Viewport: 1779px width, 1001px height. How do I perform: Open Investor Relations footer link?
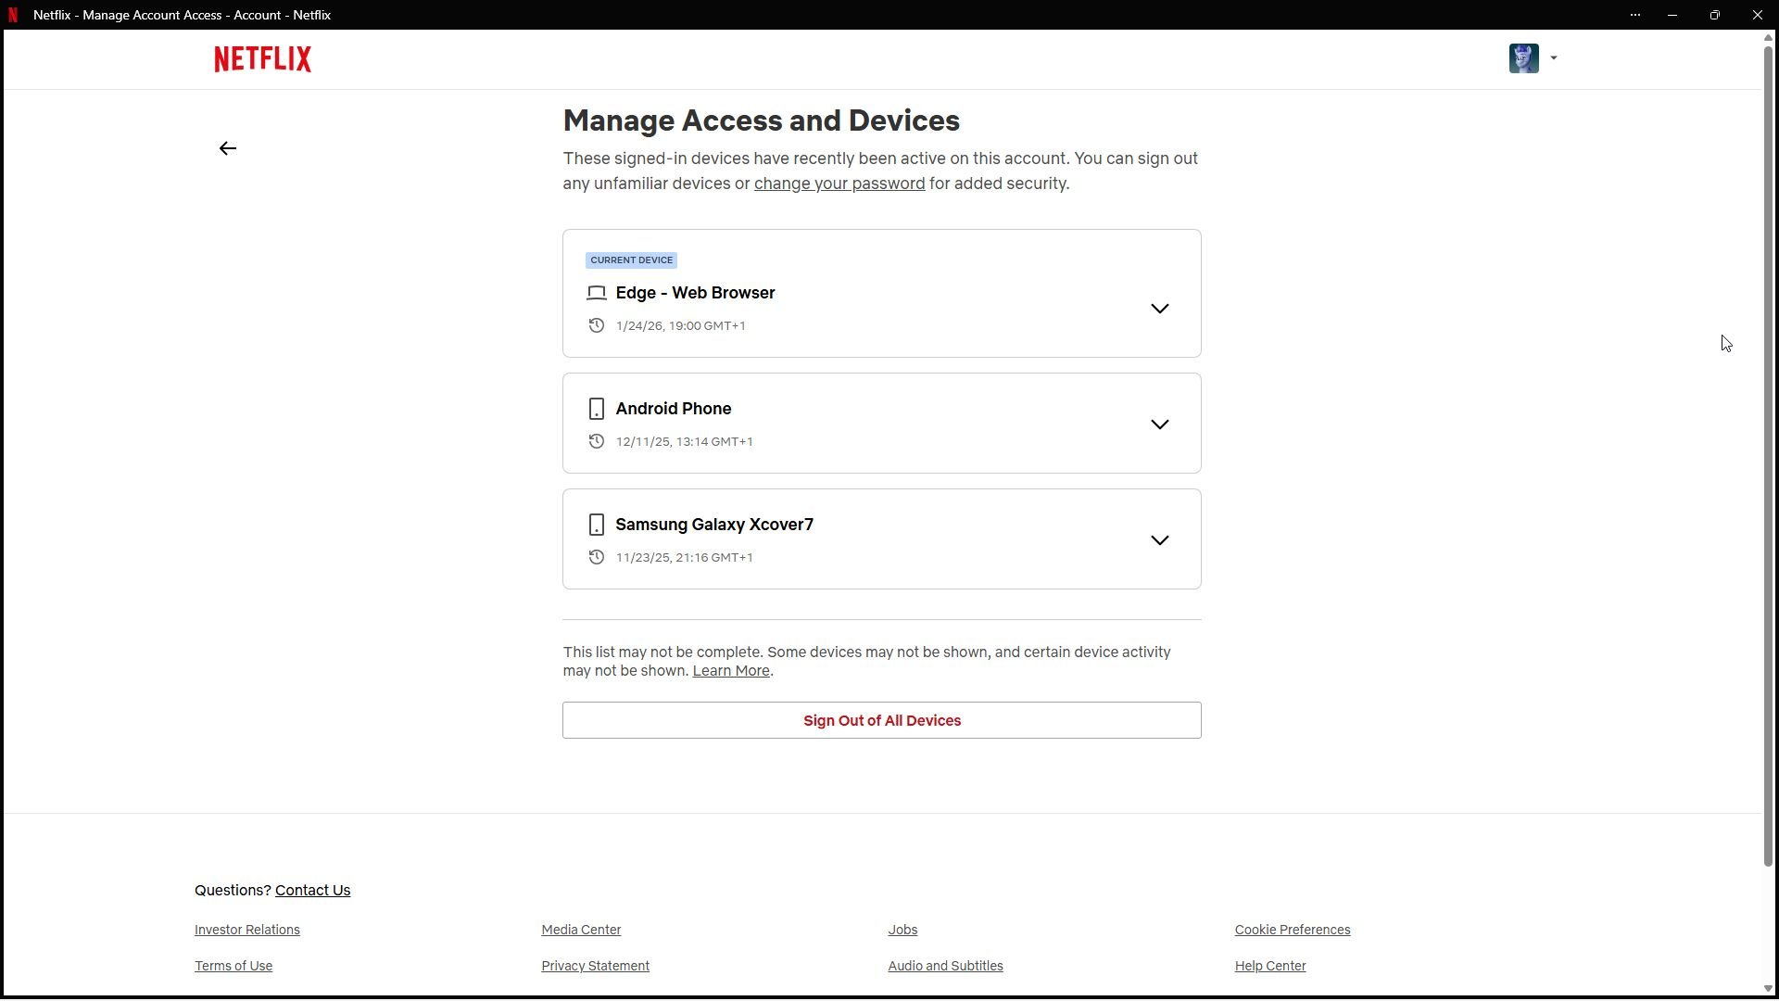point(247,930)
